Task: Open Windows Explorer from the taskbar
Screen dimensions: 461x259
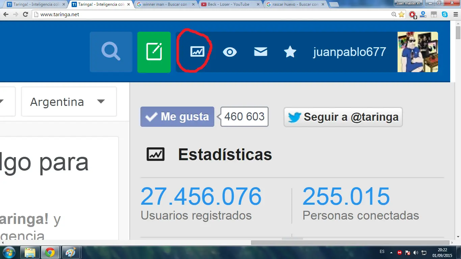Action: coord(30,252)
